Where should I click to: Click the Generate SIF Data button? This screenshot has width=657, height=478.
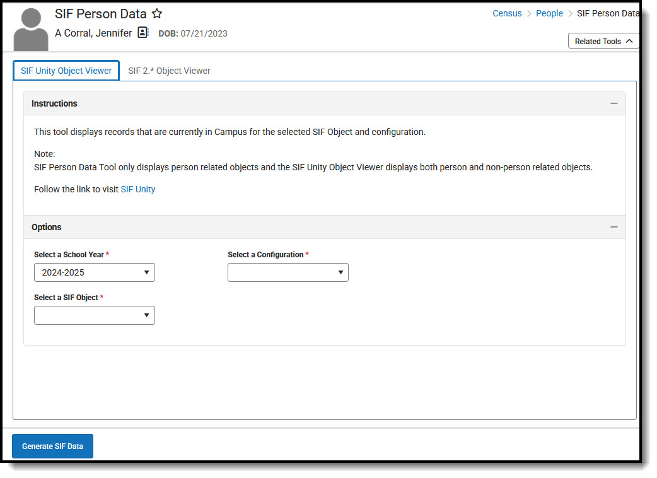click(x=52, y=446)
